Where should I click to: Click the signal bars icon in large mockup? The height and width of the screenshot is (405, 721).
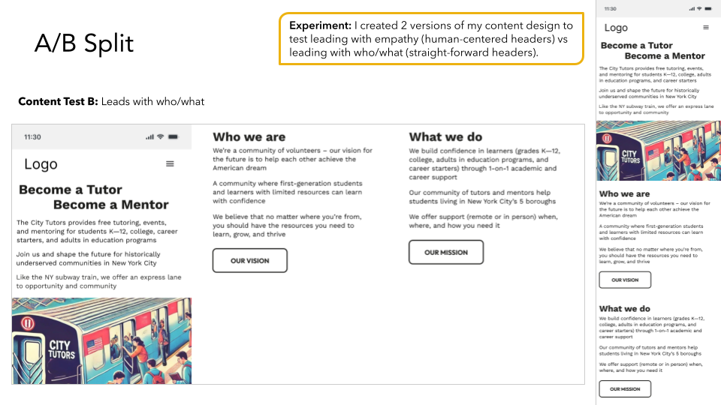(150, 136)
